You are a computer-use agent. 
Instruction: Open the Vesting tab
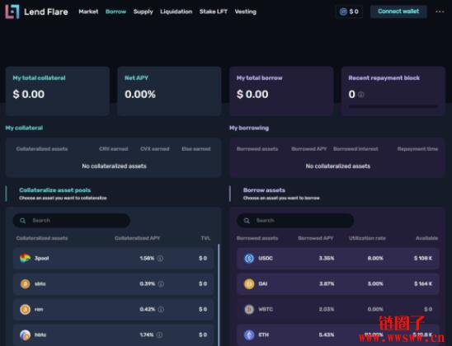click(x=245, y=12)
